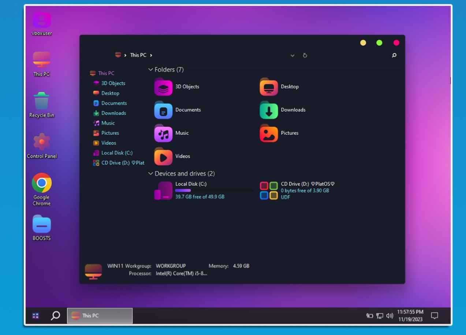This screenshot has height=335, width=466.
Task: Click the taskbar clock and date
Action: (x=410, y=316)
